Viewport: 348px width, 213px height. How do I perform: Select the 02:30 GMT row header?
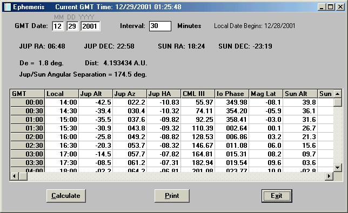[28, 146]
